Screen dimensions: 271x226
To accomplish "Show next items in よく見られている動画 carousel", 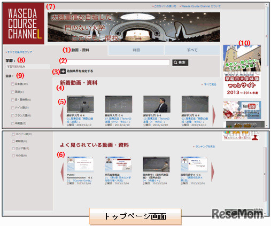I will coord(213,172).
